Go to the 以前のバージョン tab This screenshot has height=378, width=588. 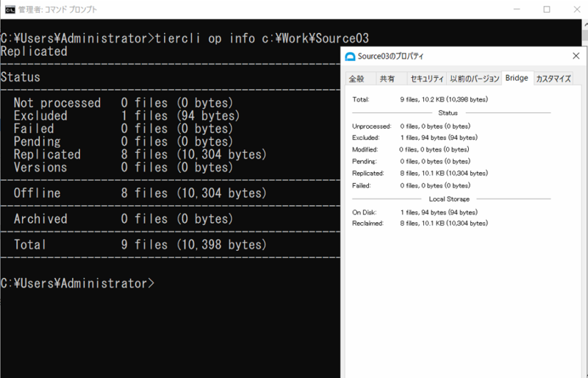[x=474, y=79]
